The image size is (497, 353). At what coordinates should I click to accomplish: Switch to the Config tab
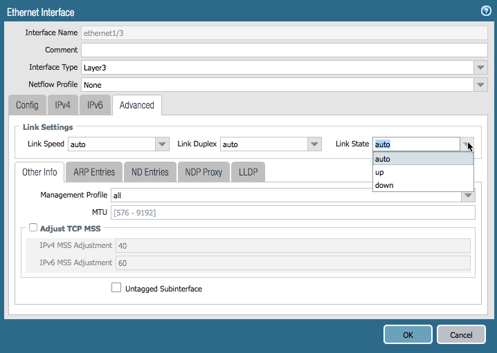click(x=27, y=105)
